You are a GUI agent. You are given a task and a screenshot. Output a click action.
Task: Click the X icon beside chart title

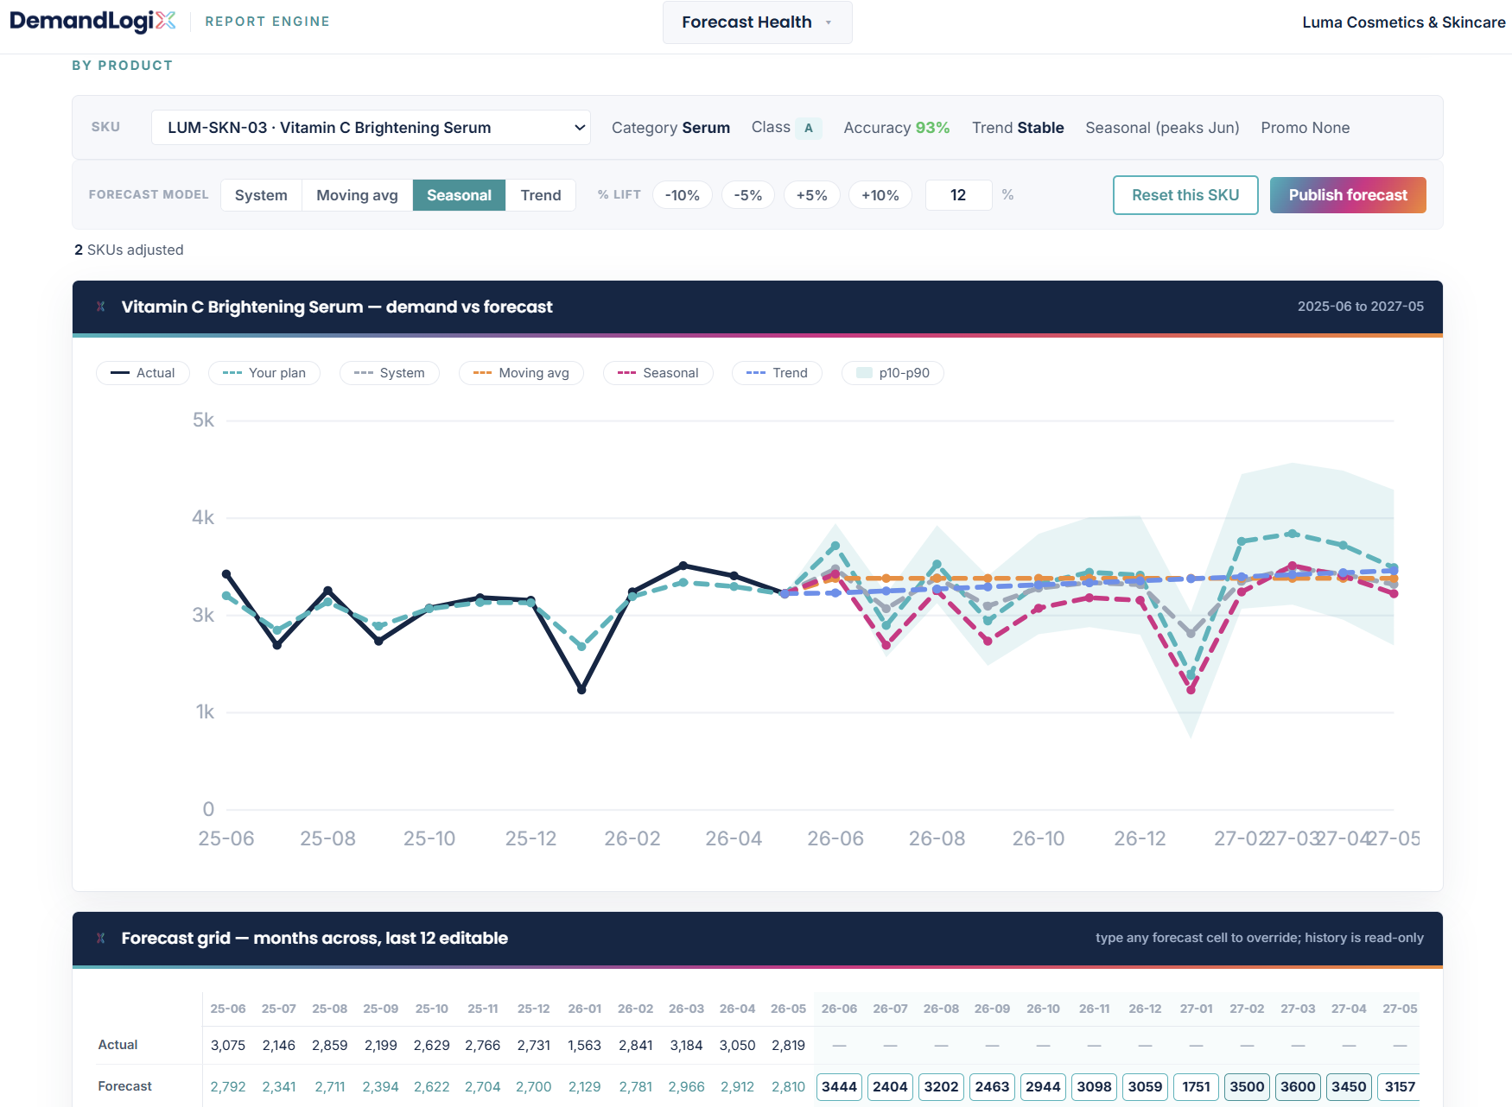101,307
